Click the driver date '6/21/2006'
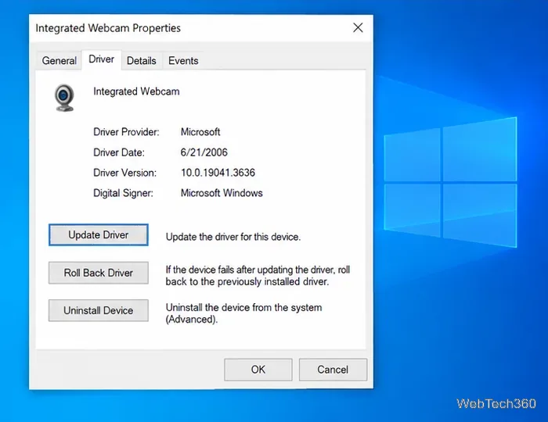 (x=204, y=152)
